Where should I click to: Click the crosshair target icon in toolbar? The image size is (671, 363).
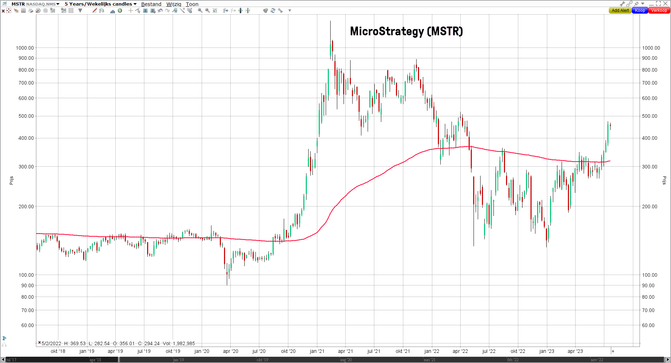9,10
